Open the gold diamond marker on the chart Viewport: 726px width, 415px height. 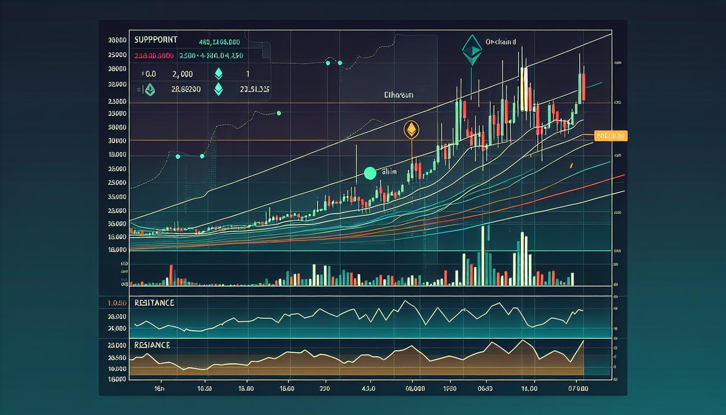(x=412, y=129)
